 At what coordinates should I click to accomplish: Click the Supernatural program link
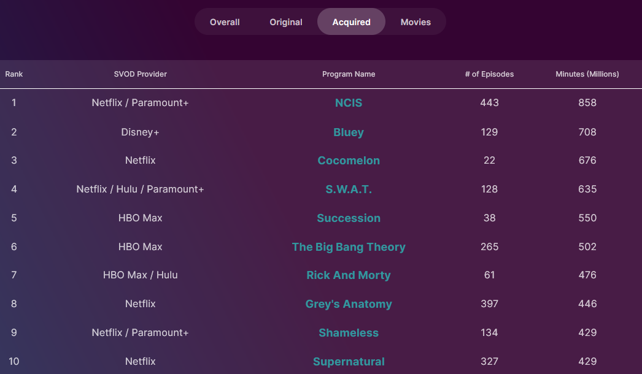click(349, 362)
